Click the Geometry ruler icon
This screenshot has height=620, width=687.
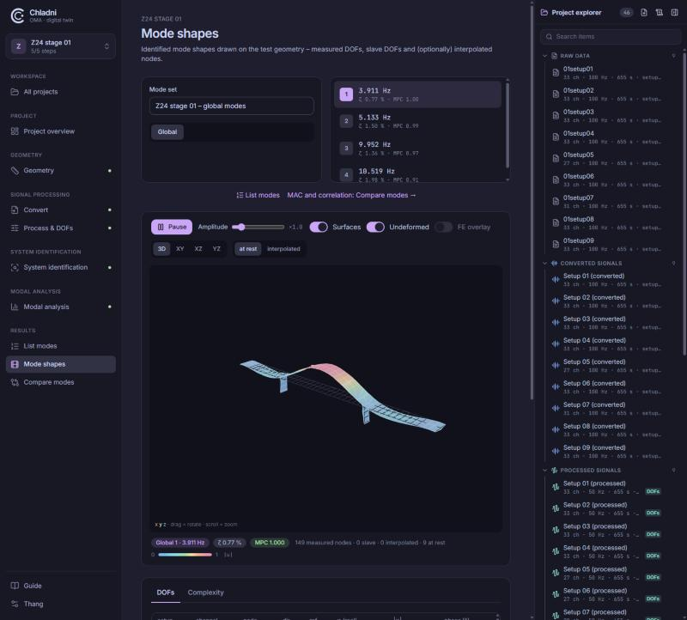click(15, 170)
